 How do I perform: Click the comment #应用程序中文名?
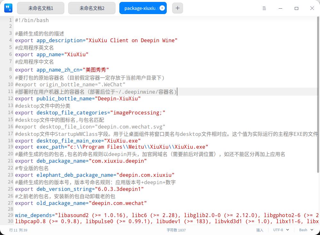coord(34,62)
